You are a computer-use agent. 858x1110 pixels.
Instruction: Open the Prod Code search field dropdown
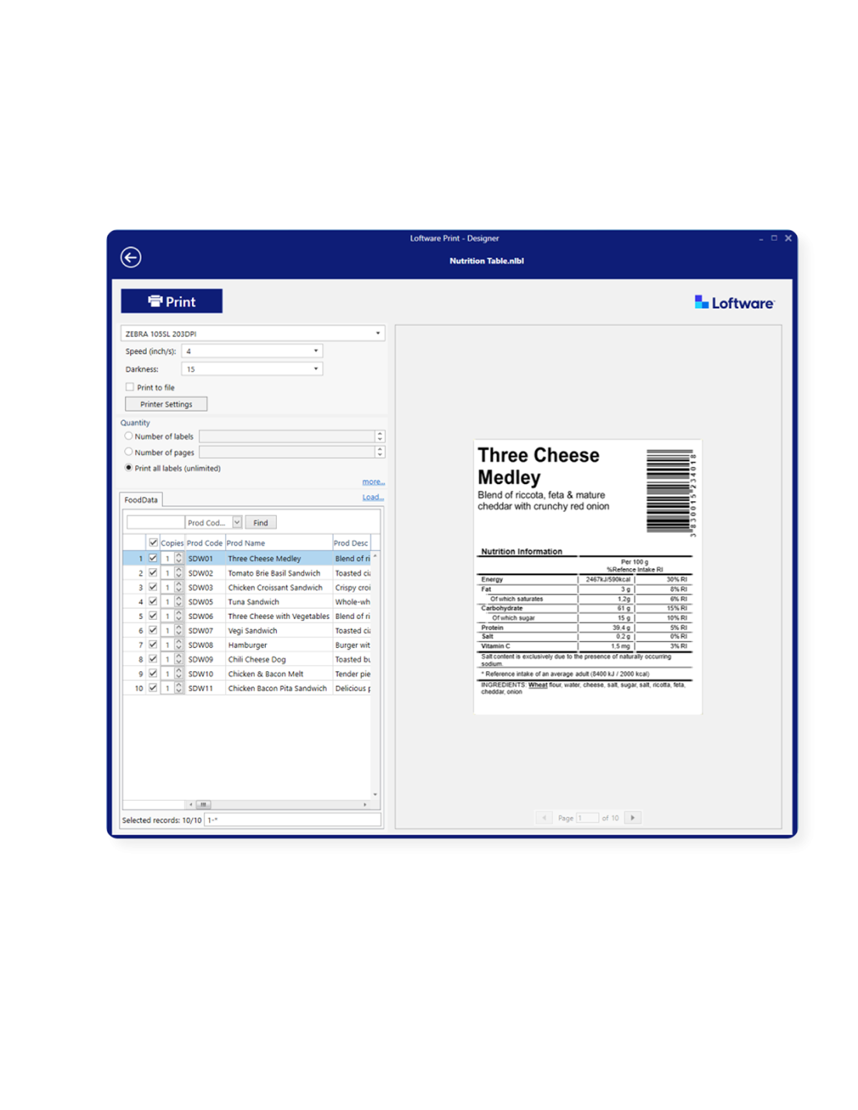click(237, 523)
